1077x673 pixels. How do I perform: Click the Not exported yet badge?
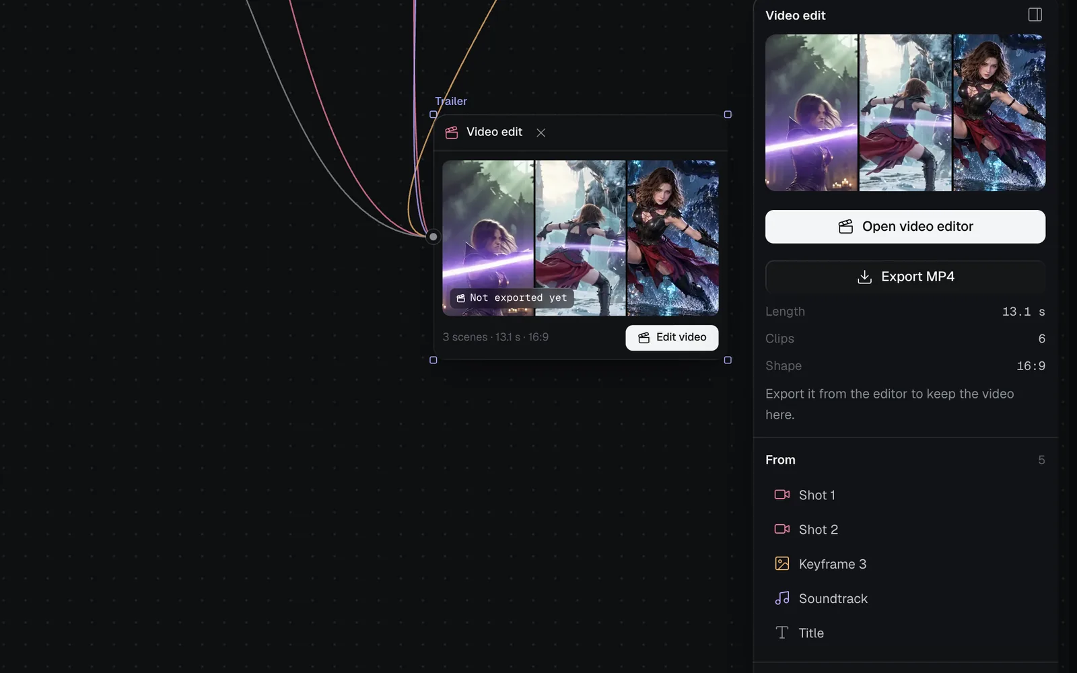[x=512, y=298]
